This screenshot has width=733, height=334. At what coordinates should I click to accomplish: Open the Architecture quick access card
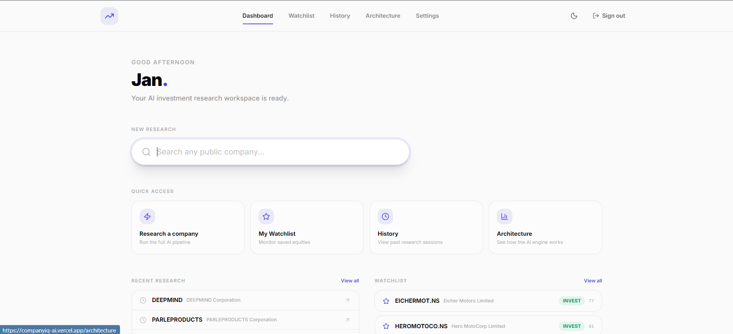(546, 227)
